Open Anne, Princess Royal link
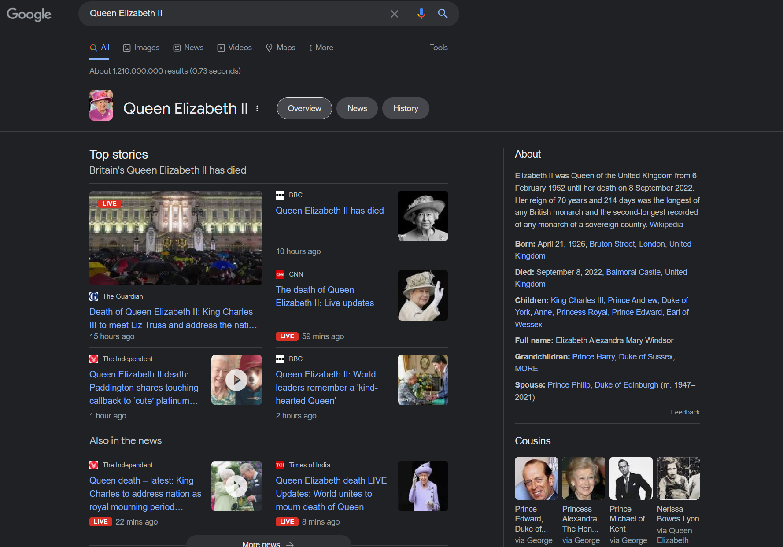 coord(571,312)
